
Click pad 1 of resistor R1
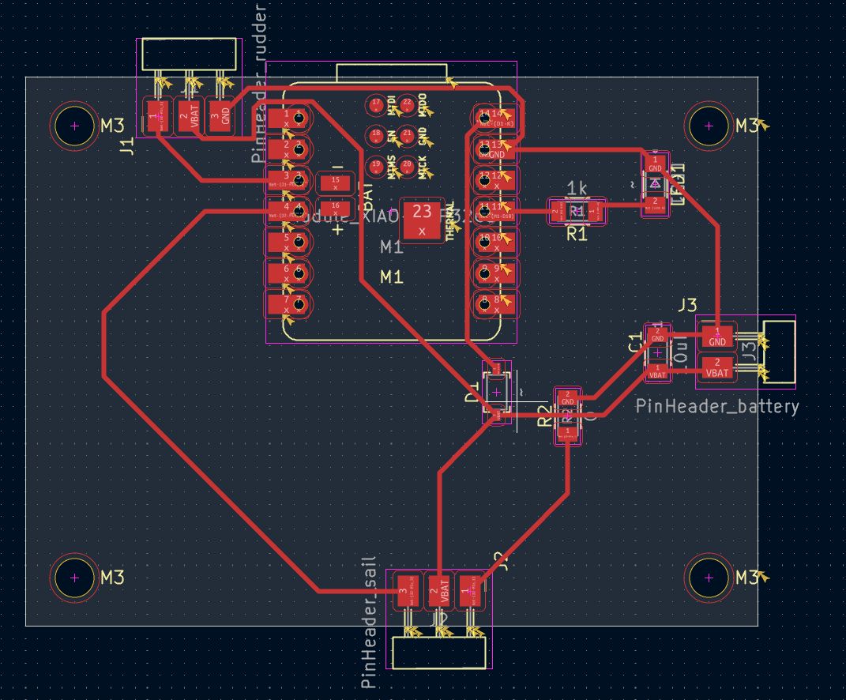click(x=596, y=210)
